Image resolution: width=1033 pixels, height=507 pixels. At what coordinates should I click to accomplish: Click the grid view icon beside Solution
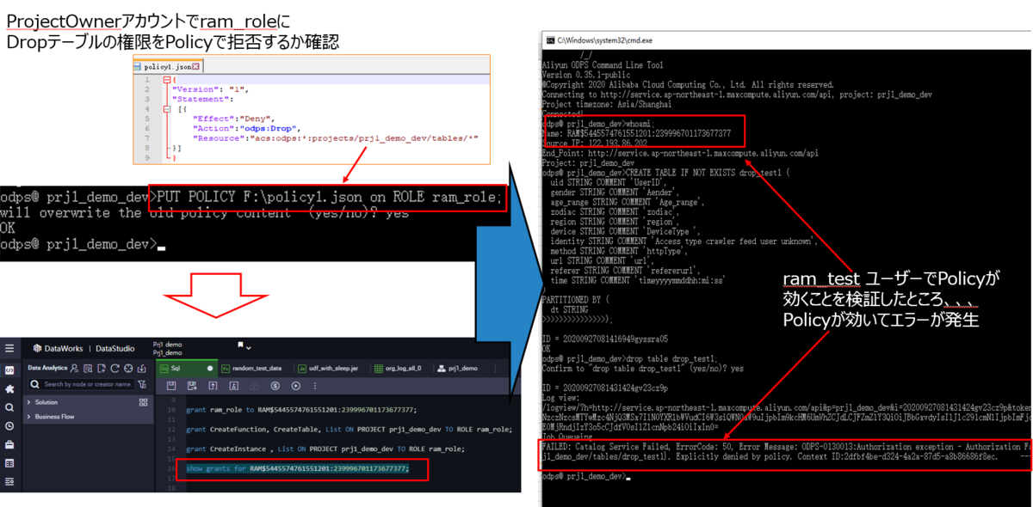click(143, 401)
